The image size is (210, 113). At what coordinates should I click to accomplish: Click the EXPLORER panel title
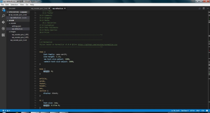tap(12, 8)
